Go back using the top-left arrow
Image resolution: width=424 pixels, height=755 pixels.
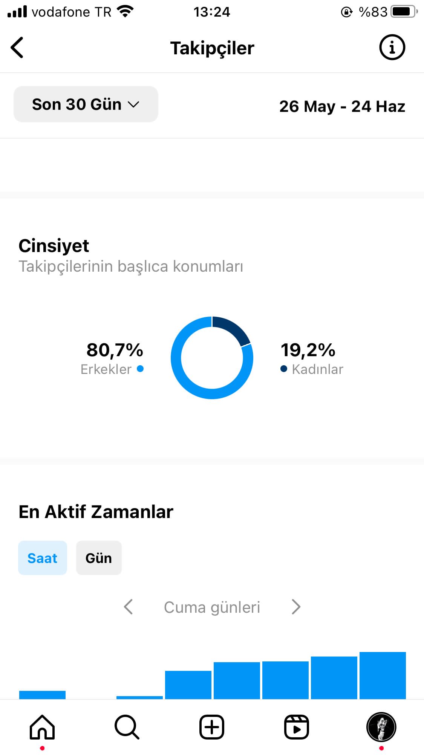[x=17, y=48]
